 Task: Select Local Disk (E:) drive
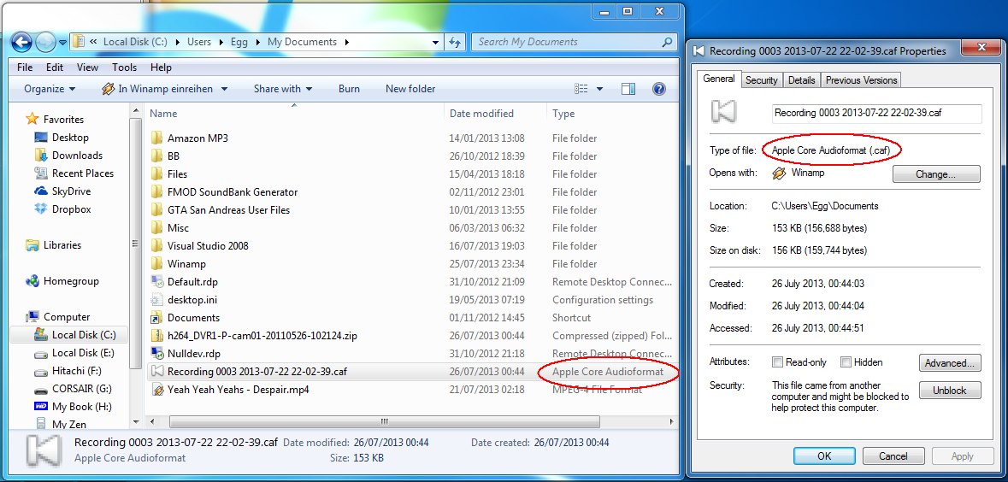[84, 352]
